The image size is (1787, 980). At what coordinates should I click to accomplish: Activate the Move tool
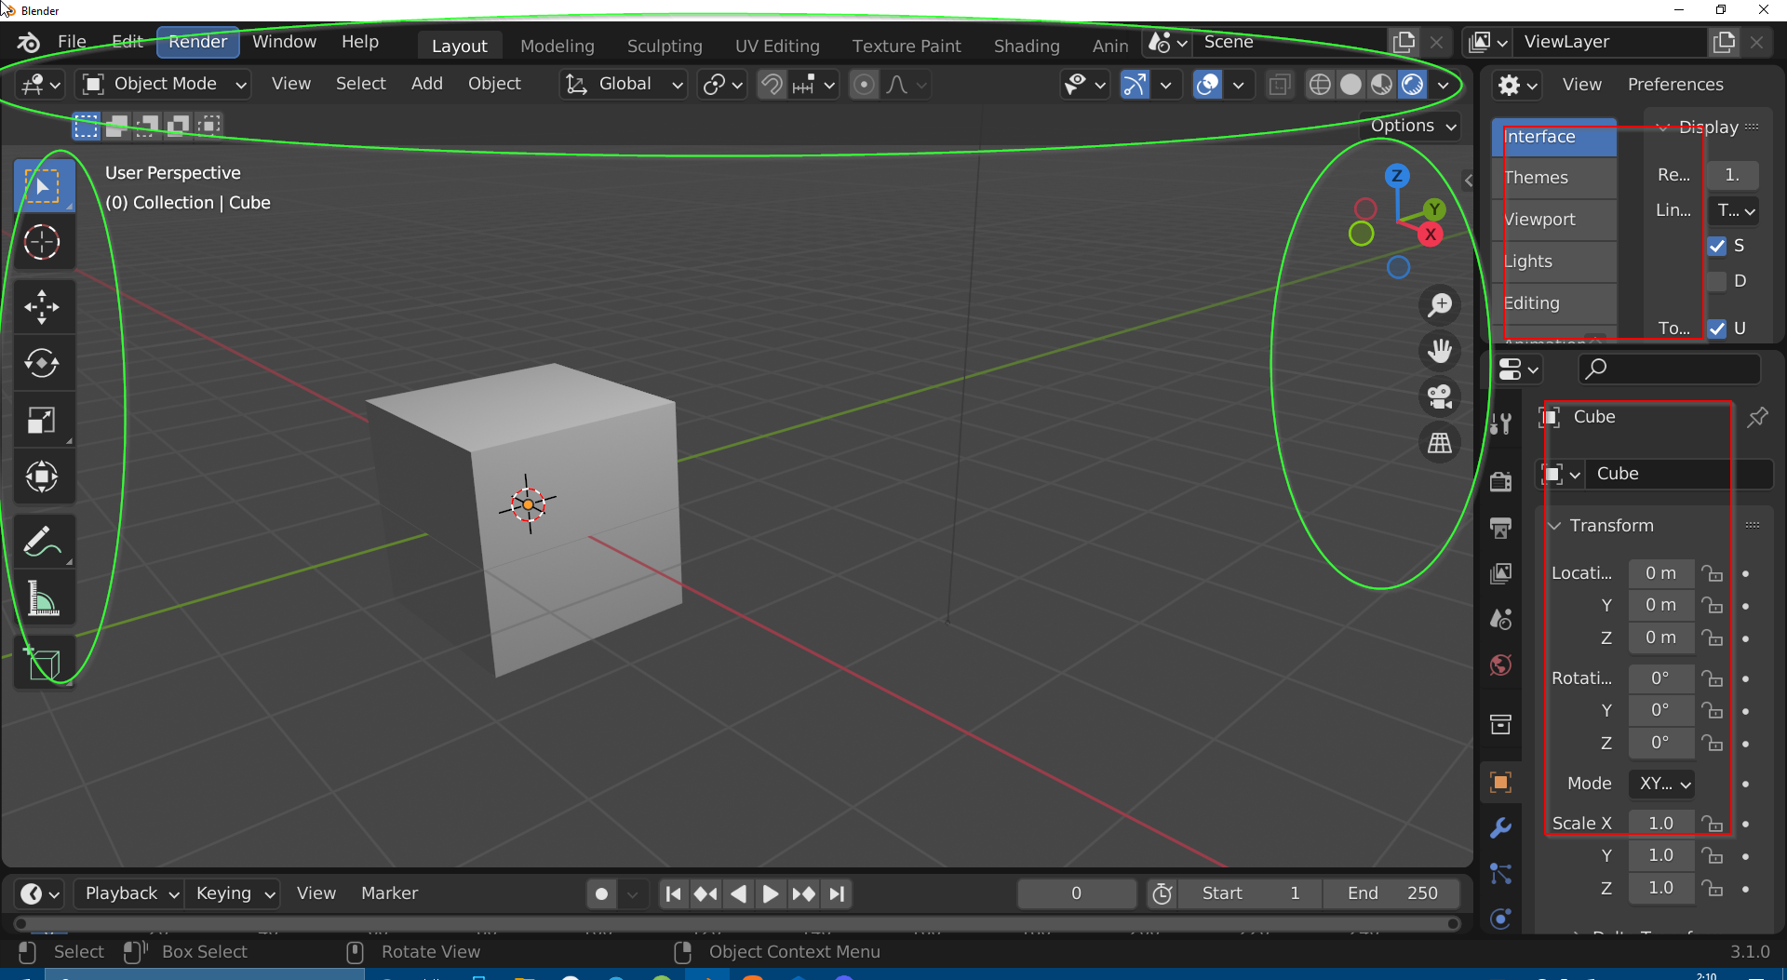click(x=42, y=306)
